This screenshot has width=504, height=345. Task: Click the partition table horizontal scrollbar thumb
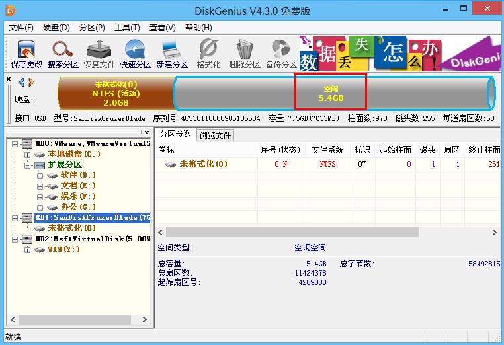(x=292, y=232)
